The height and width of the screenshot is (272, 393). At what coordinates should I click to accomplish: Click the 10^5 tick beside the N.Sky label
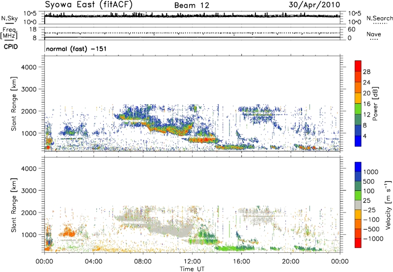click(x=30, y=13)
